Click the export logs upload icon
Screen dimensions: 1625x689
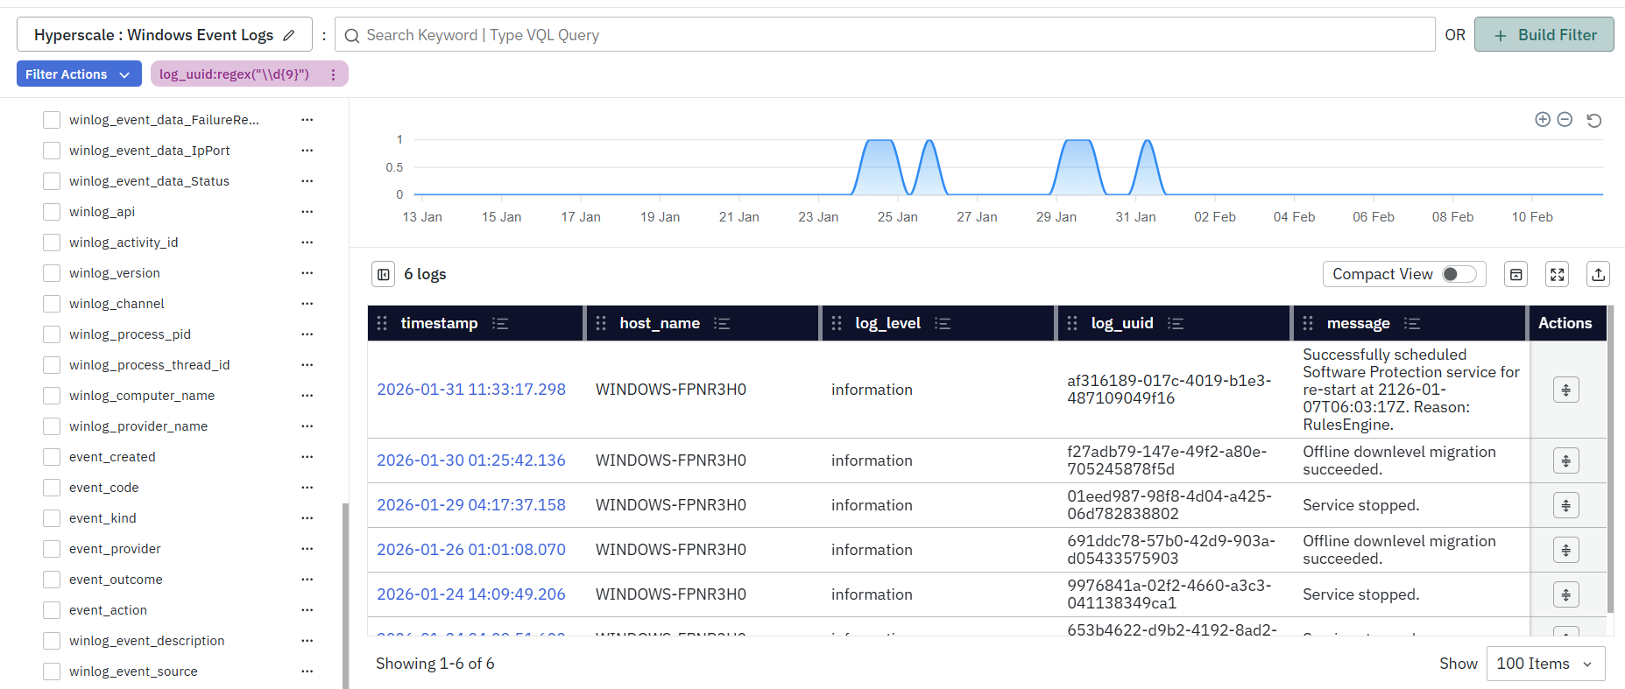tap(1598, 274)
